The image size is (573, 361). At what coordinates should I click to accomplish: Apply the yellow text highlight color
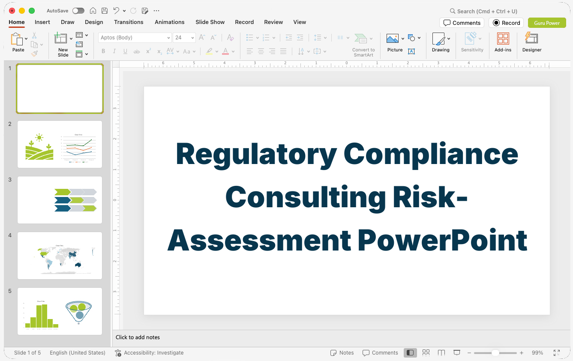[x=209, y=51]
